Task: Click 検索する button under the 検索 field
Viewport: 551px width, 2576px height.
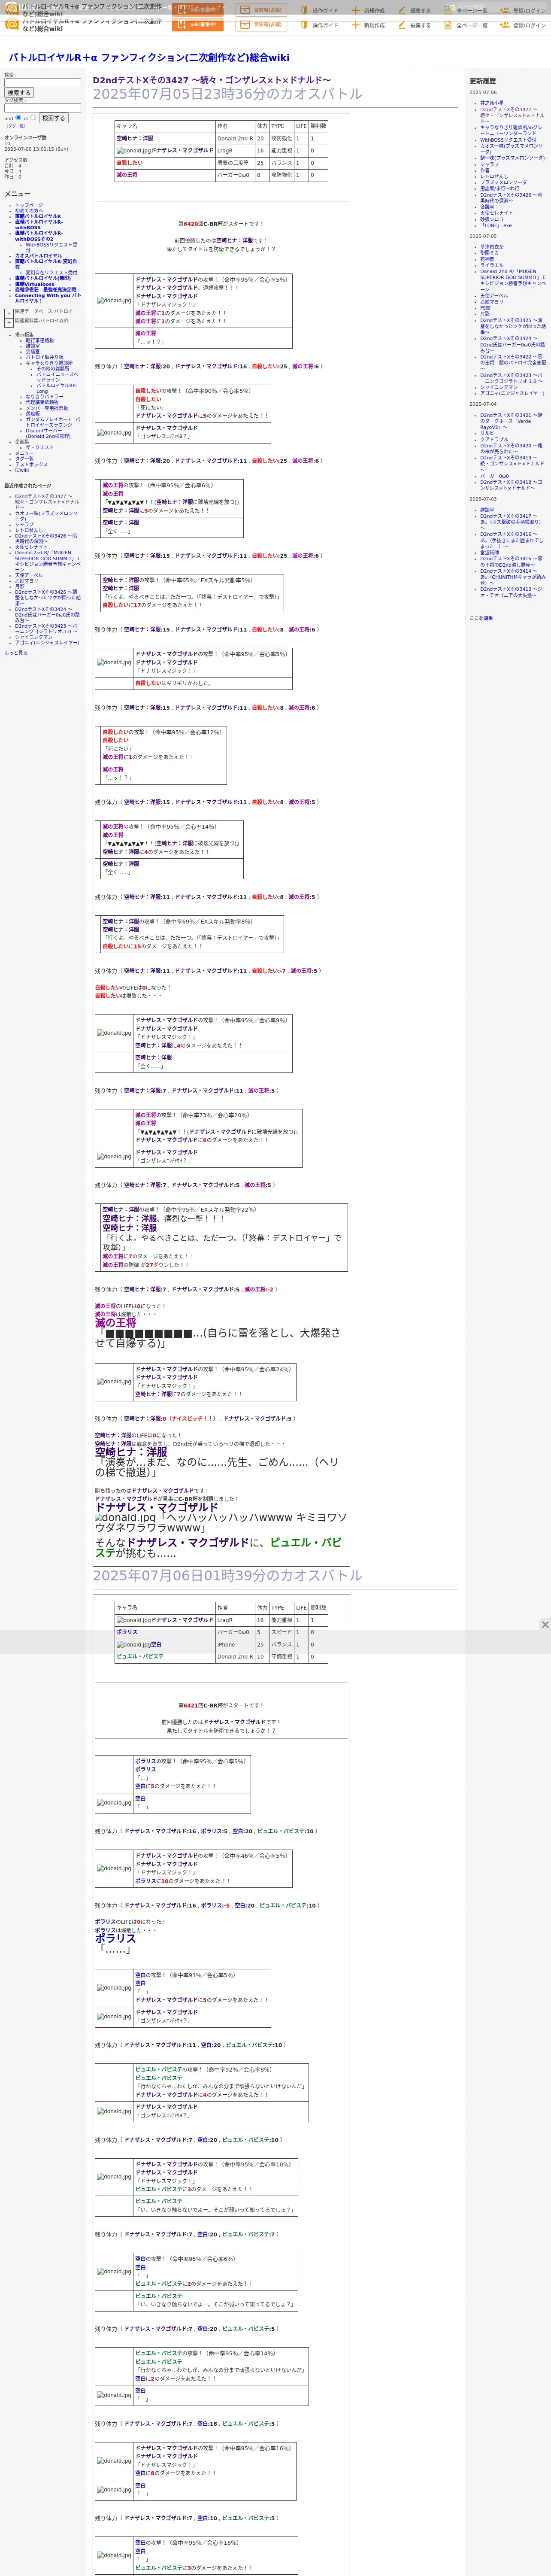Action: point(19,93)
